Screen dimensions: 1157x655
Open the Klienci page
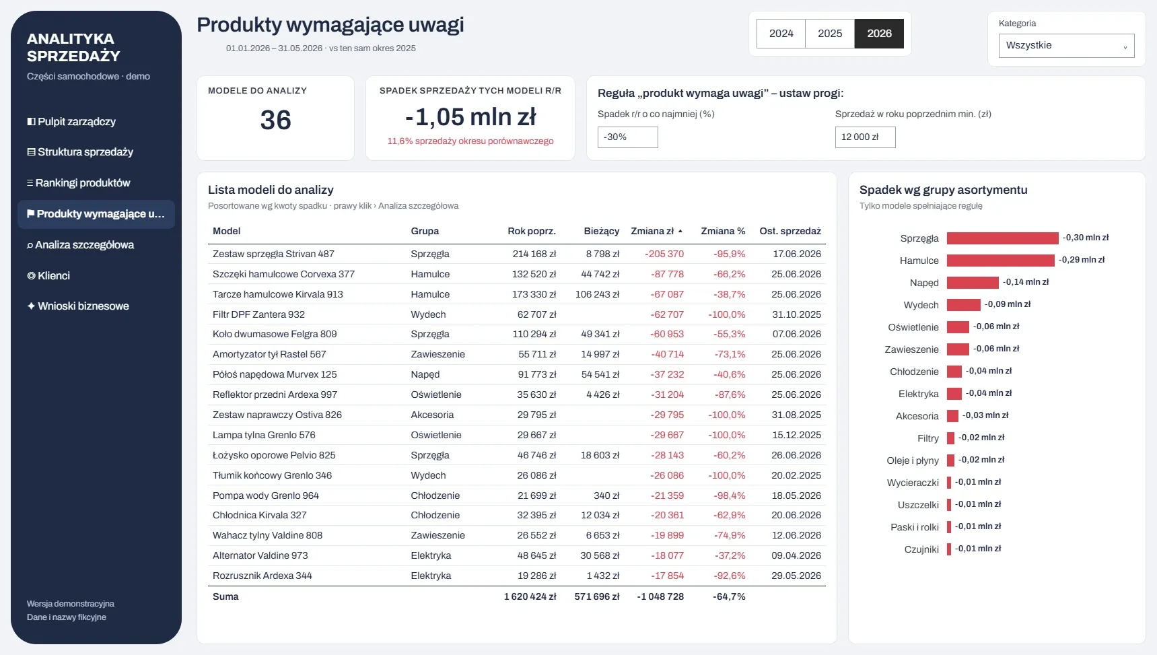(96, 276)
